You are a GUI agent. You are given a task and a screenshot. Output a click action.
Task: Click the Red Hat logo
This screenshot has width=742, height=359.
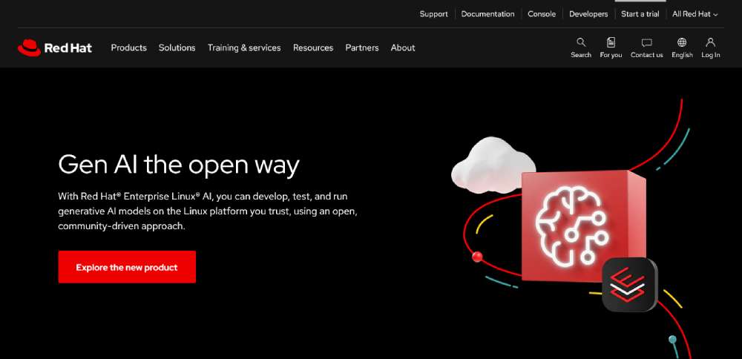[x=55, y=47]
